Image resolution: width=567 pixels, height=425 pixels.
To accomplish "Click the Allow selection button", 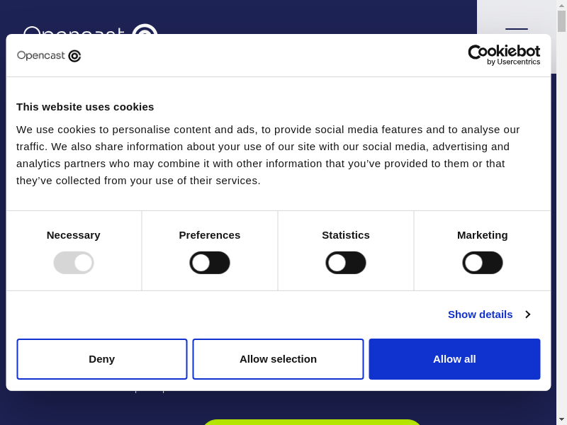I will [x=278, y=359].
